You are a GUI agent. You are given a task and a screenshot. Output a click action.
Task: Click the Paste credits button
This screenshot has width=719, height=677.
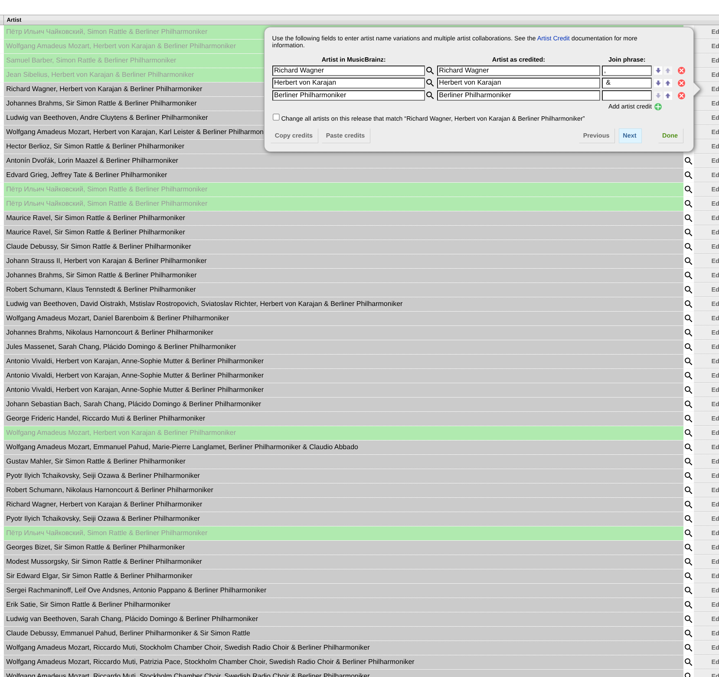(345, 135)
